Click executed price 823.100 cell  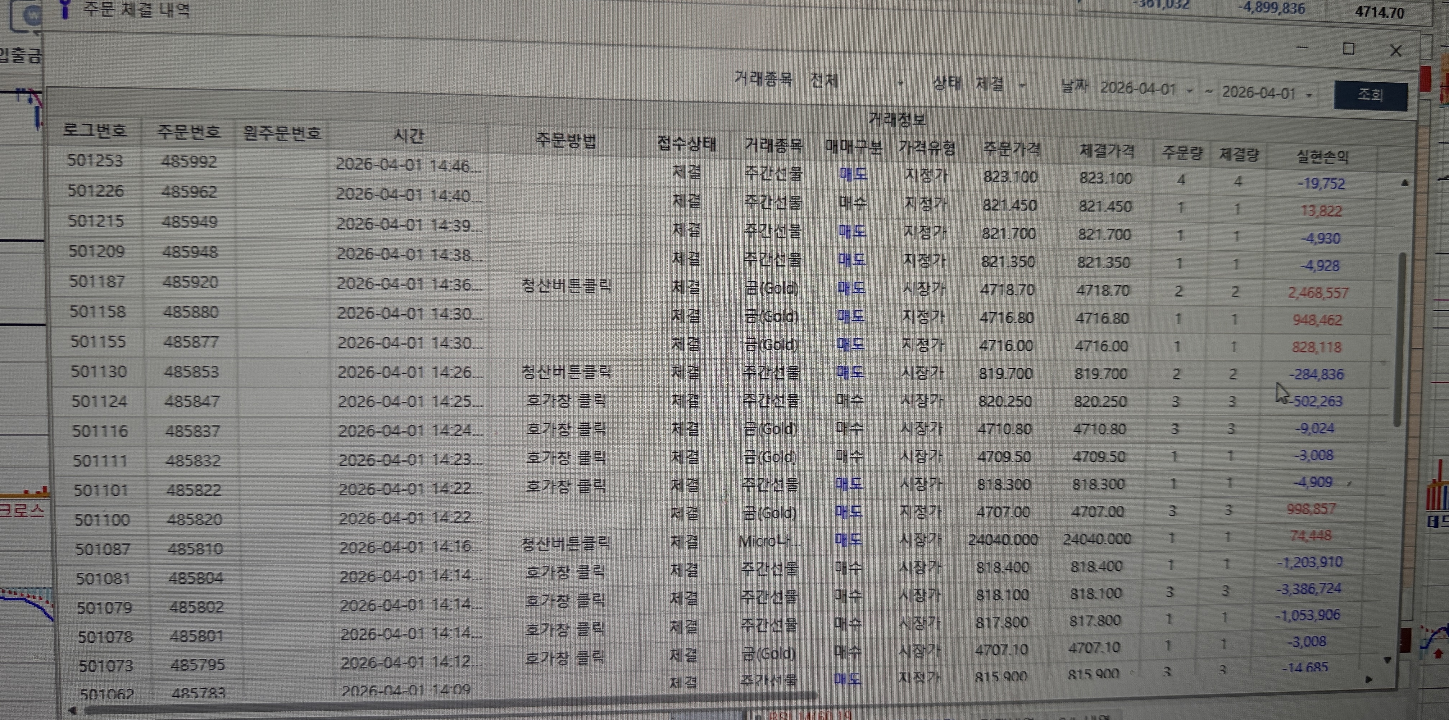tap(1105, 178)
